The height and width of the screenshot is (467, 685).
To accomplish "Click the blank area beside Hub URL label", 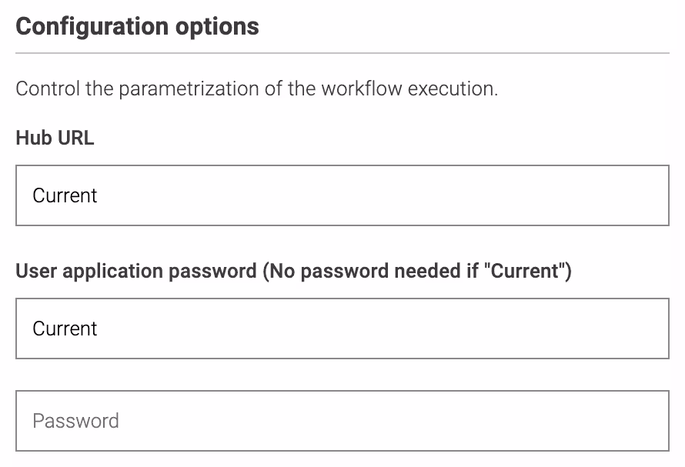I will pos(308,138).
